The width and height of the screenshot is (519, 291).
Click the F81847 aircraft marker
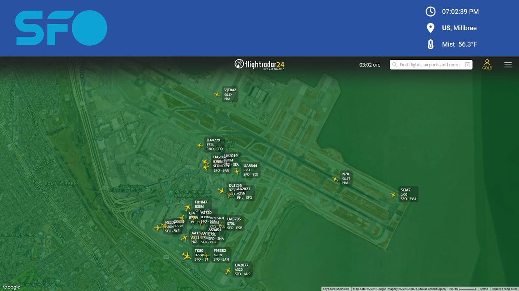click(x=188, y=207)
